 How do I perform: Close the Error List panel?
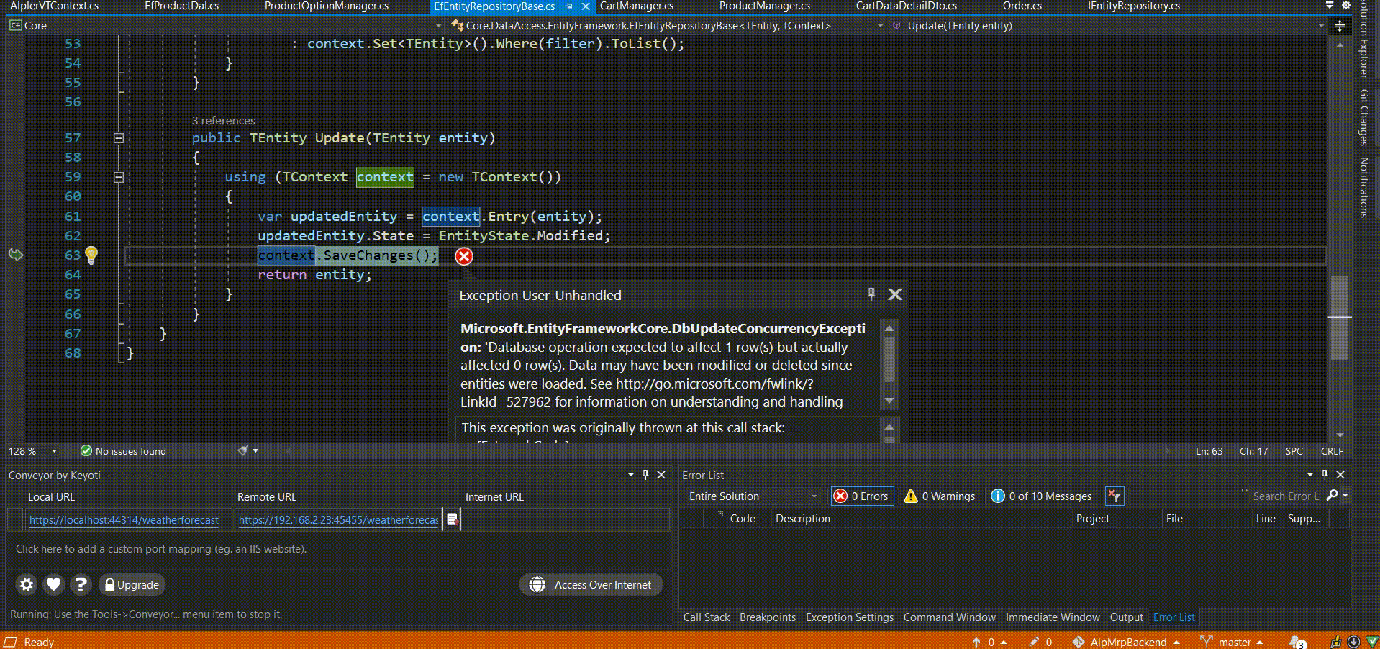click(1340, 475)
